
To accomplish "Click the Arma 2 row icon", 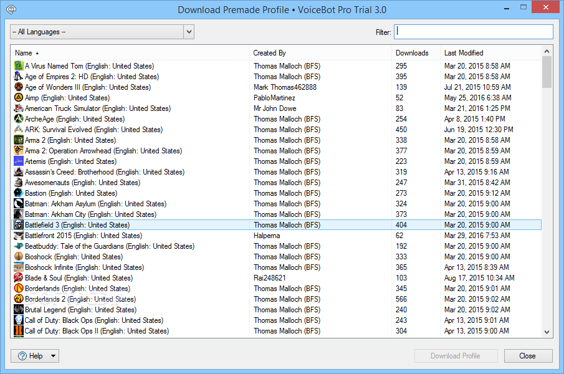I will click(19, 140).
